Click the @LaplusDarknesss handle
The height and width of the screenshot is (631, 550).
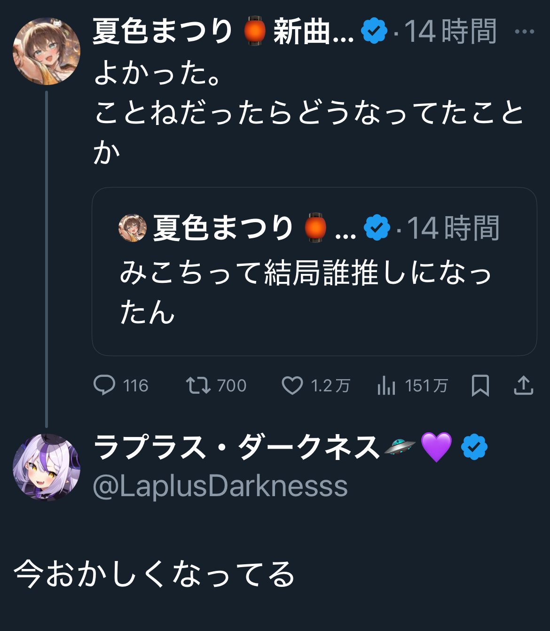click(220, 486)
